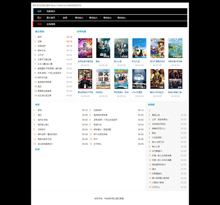
Task: Open the purple poster thumbnail in top row
Action: [85, 48]
